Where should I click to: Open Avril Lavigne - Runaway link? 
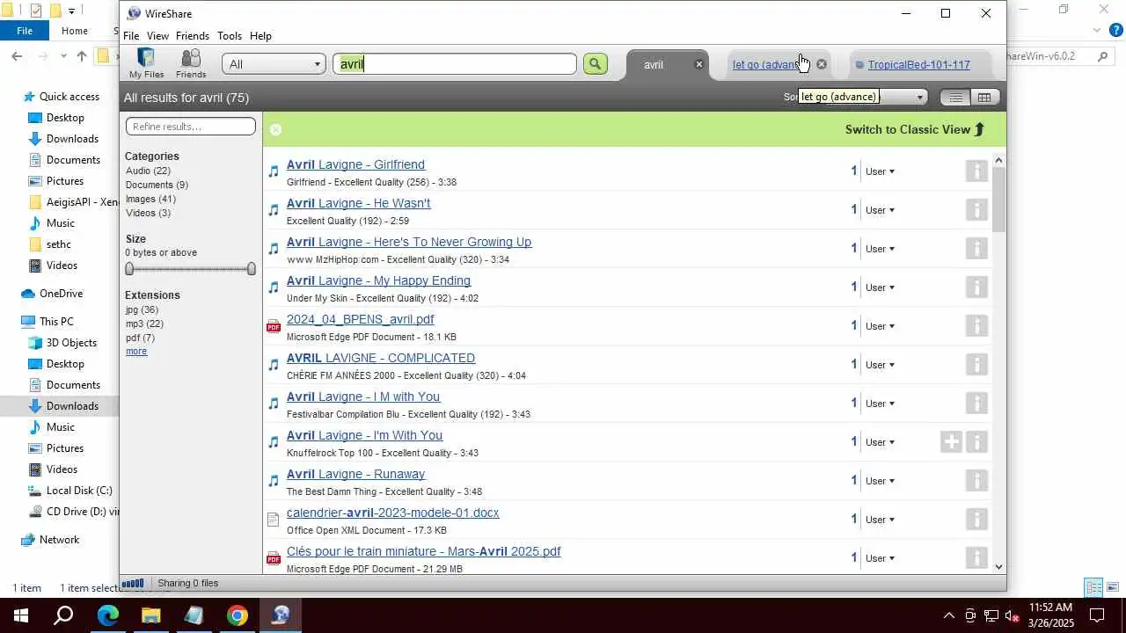pyautogui.click(x=355, y=474)
